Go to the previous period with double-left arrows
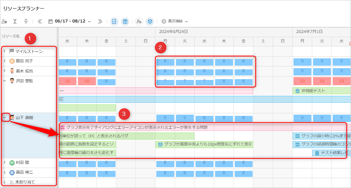The image size is (351, 188). point(40,21)
